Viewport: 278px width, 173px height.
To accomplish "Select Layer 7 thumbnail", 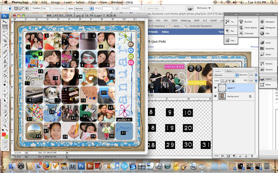I will click(x=222, y=88).
